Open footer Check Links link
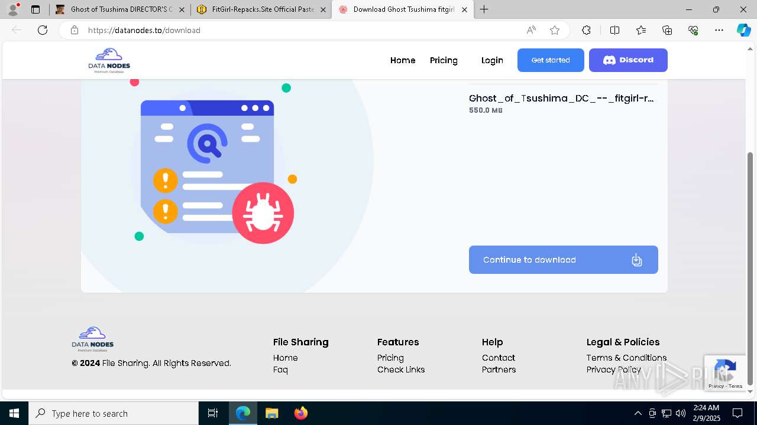This screenshot has height=425, width=757. pos(401,370)
